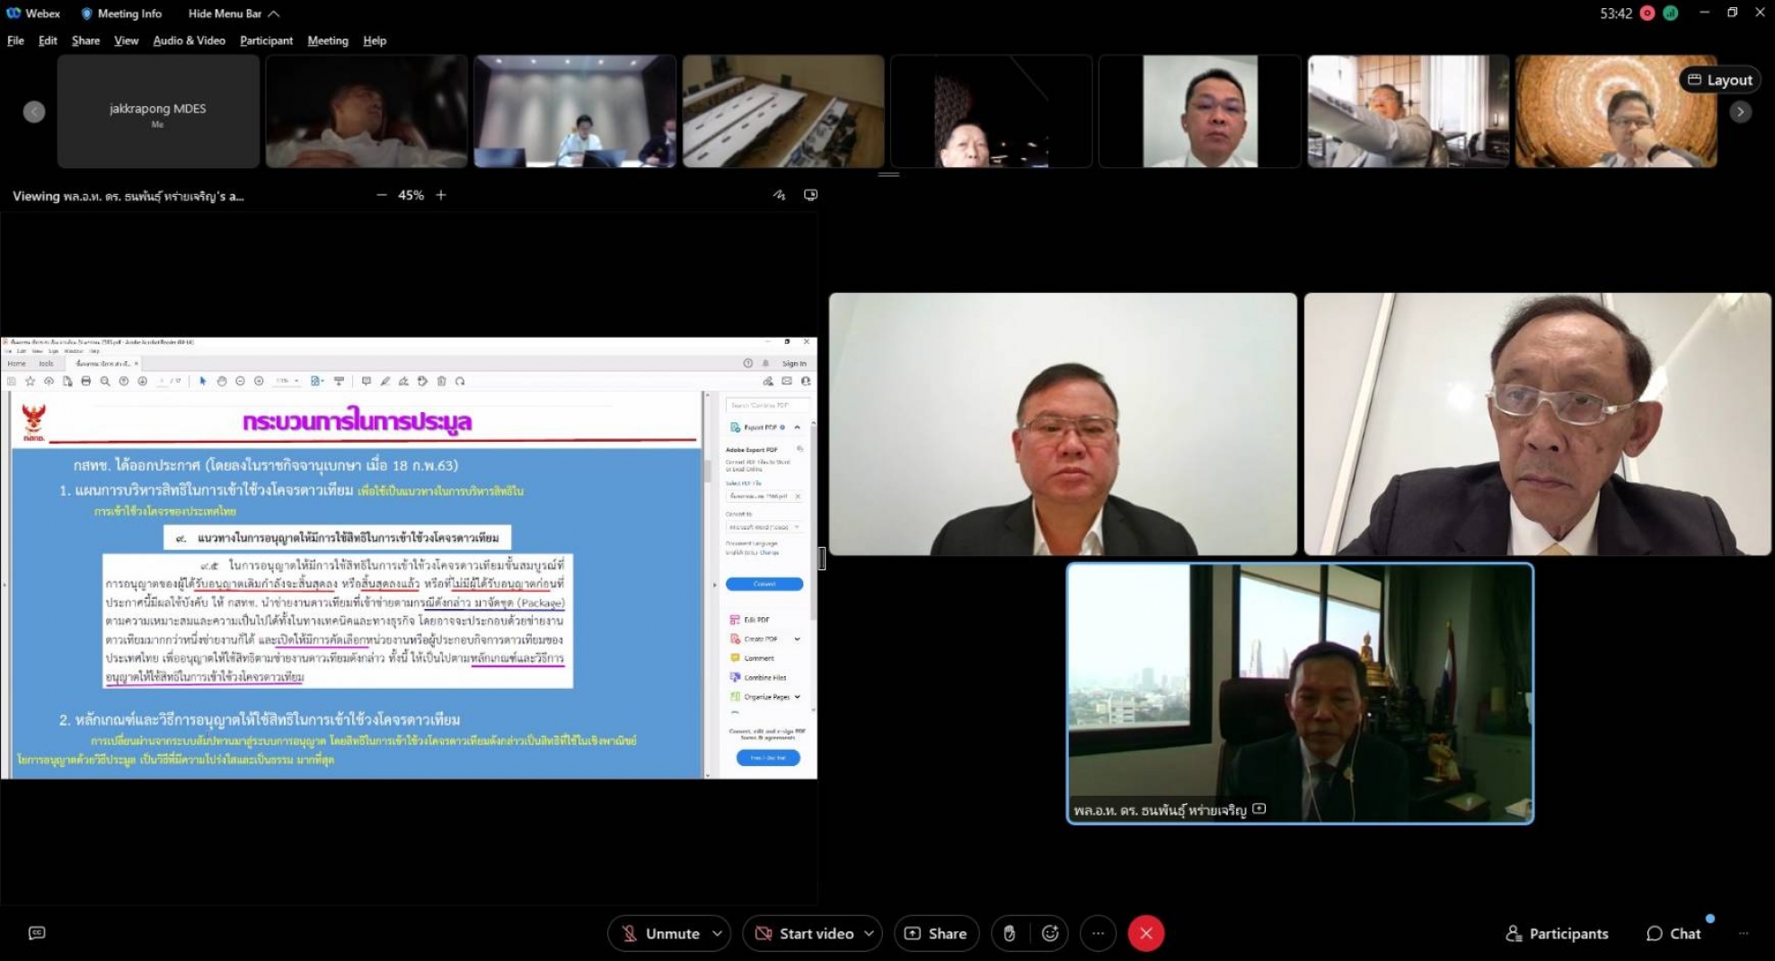Open the Audio & Video menu
The height and width of the screenshot is (961, 1775).
tap(189, 40)
